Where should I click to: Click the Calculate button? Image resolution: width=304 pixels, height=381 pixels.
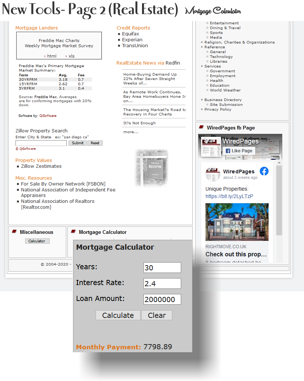pyautogui.click(x=118, y=315)
